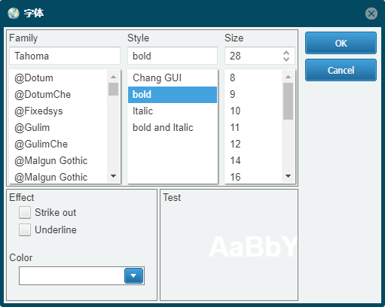
Task: Confirm with the OK button
Action: [341, 43]
